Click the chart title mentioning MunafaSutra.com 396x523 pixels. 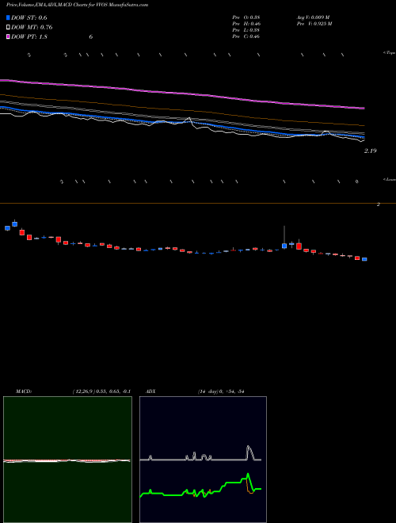[78, 5]
